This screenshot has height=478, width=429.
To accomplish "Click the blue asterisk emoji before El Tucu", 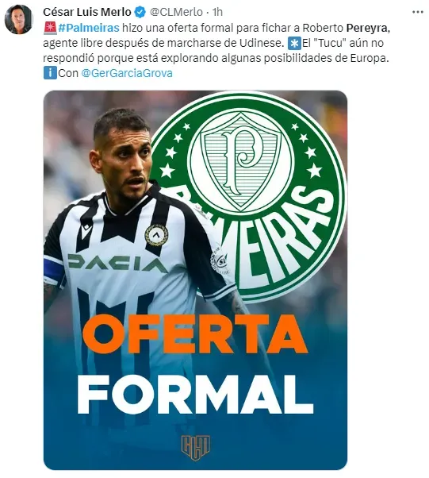I will click(x=294, y=43).
